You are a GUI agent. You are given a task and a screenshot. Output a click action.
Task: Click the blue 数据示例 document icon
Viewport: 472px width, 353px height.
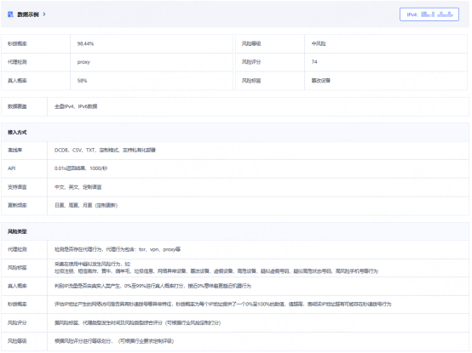click(10, 14)
